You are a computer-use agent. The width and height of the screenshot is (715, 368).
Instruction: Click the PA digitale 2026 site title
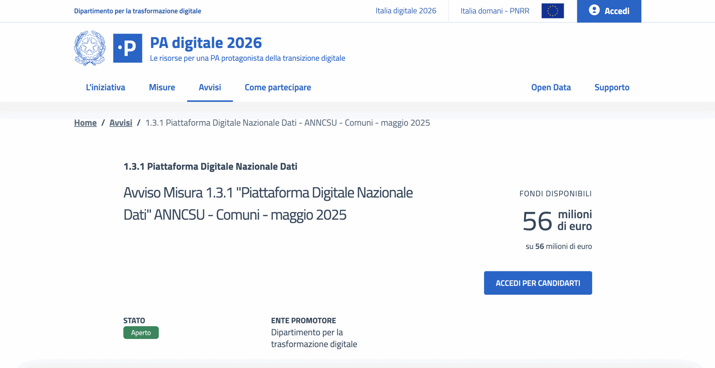(206, 43)
